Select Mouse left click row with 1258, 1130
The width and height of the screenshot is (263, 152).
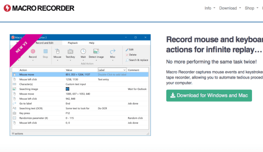(80, 79)
